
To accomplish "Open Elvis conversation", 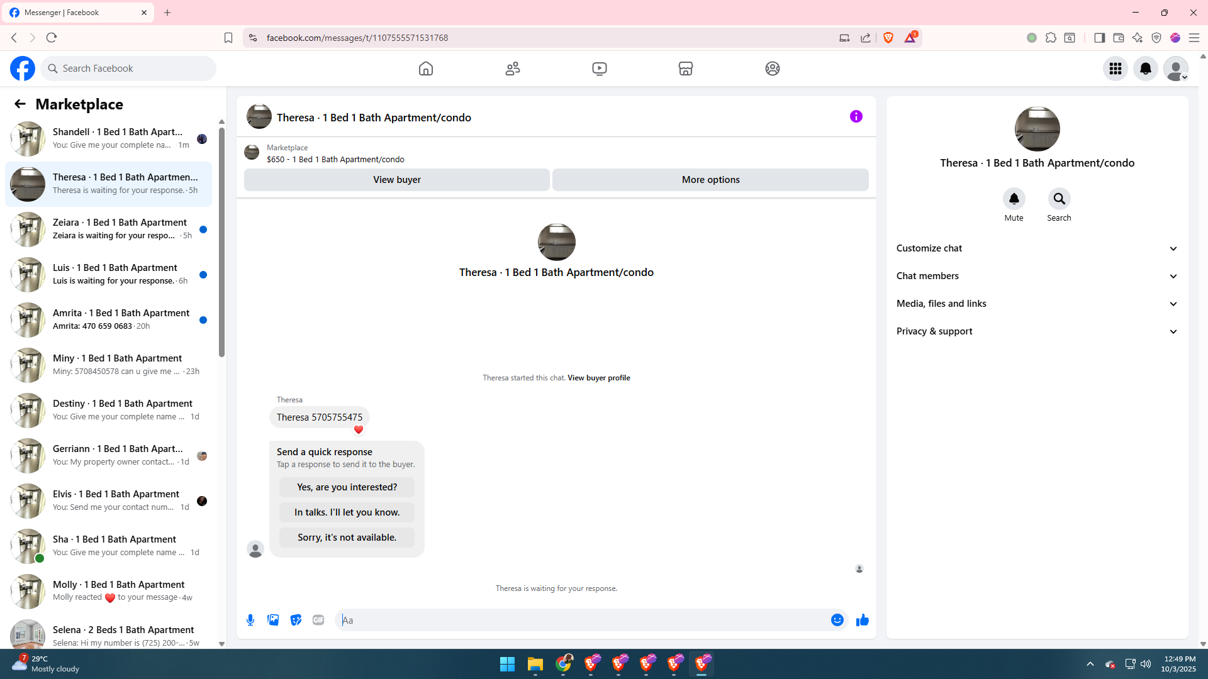I will pyautogui.click(x=108, y=500).
